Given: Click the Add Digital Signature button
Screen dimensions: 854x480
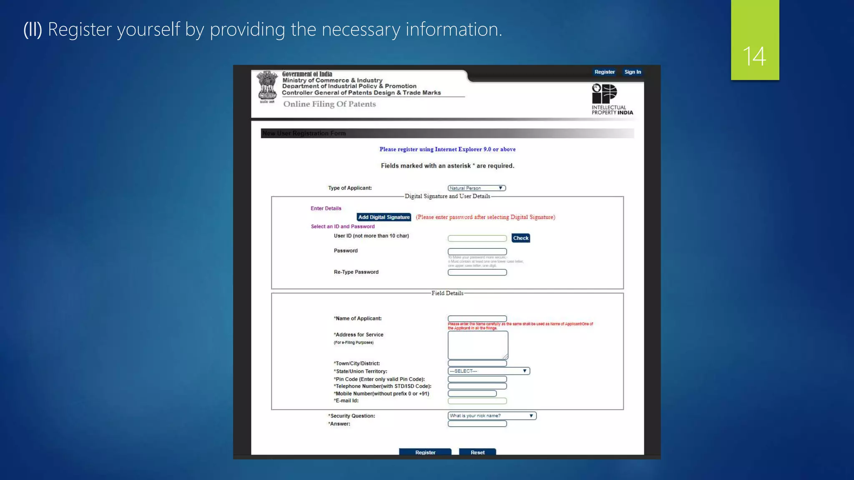Looking at the screenshot, I should tap(384, 217).
